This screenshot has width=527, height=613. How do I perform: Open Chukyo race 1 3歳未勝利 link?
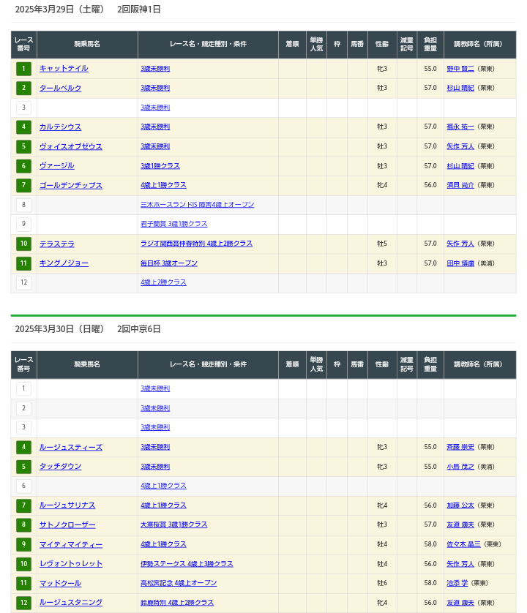[155, 388]
